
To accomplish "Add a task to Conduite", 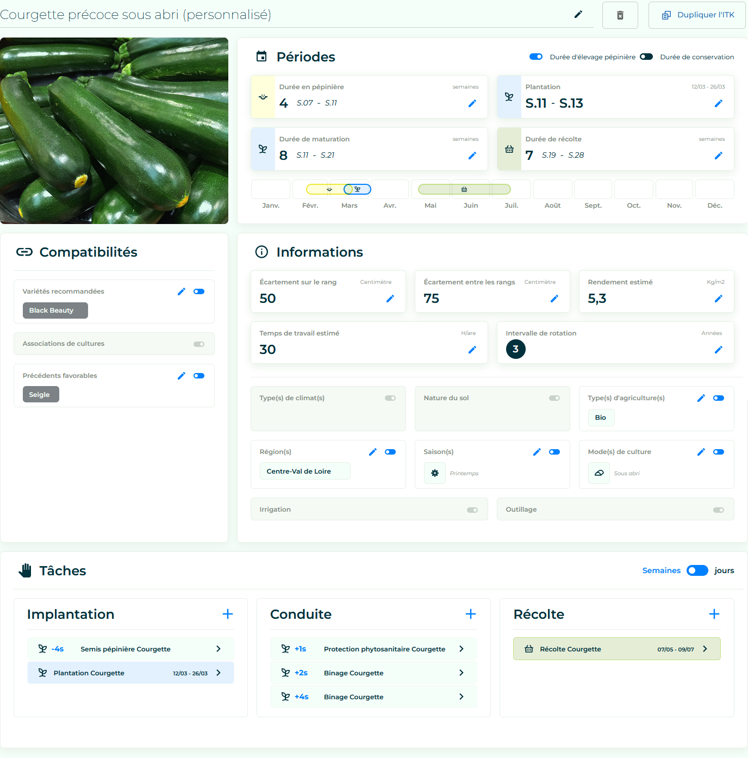I will (x=471, y=614).
